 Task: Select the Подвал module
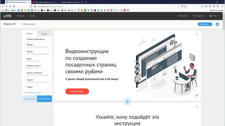click(x=37, y=87)
